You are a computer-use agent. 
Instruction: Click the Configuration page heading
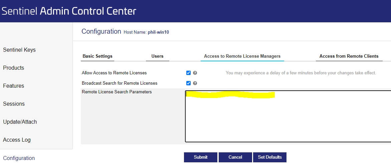(101, 31)
